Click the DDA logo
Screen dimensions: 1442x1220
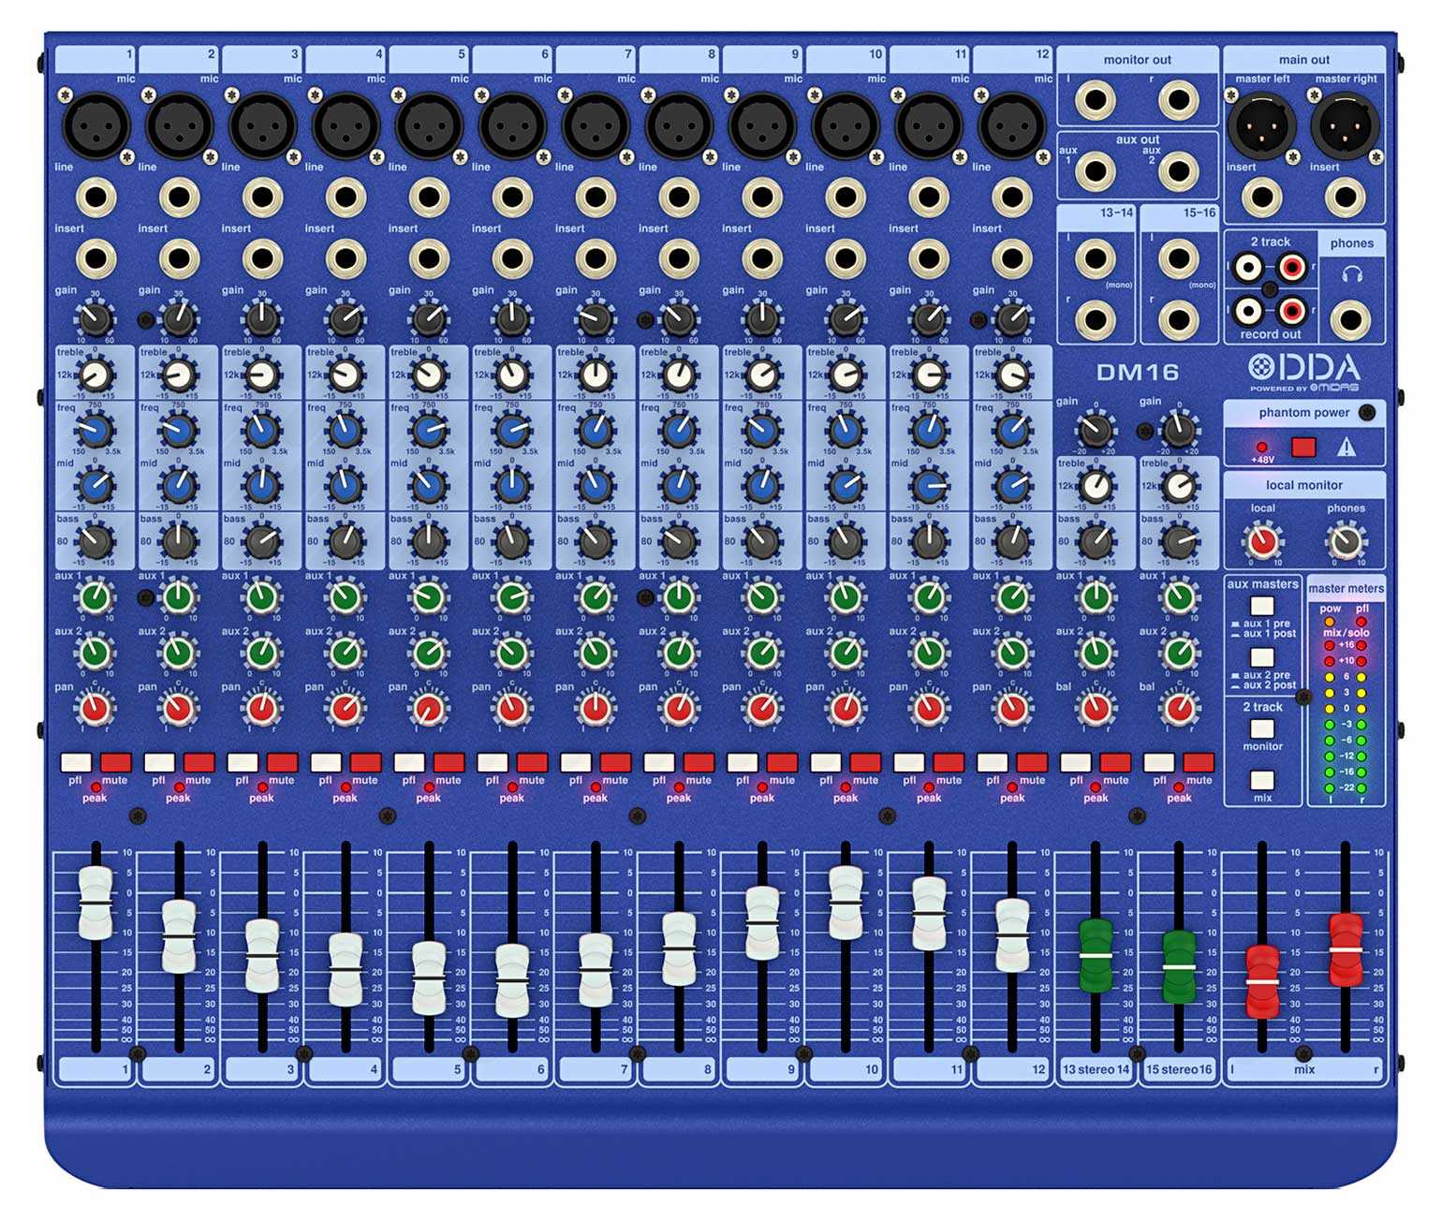tap(1304, 371)
